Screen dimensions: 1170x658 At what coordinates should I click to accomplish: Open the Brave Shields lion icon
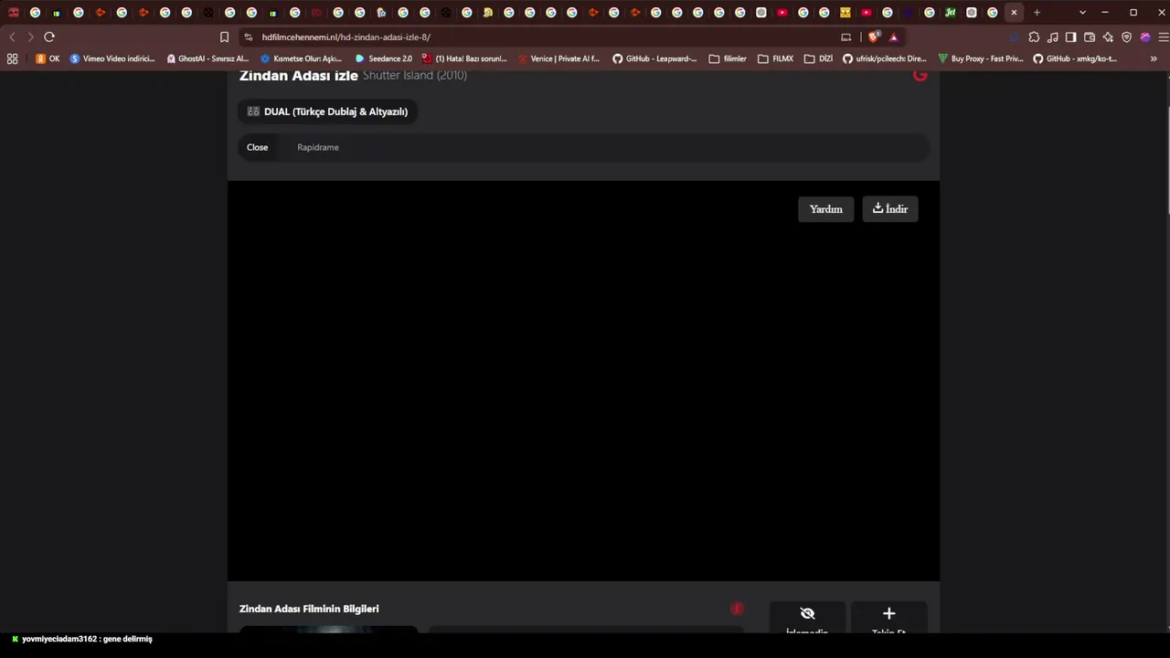[x=874, y=37]
